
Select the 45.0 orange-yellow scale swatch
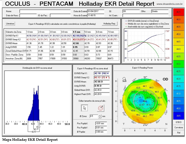[x=178, y=34]
